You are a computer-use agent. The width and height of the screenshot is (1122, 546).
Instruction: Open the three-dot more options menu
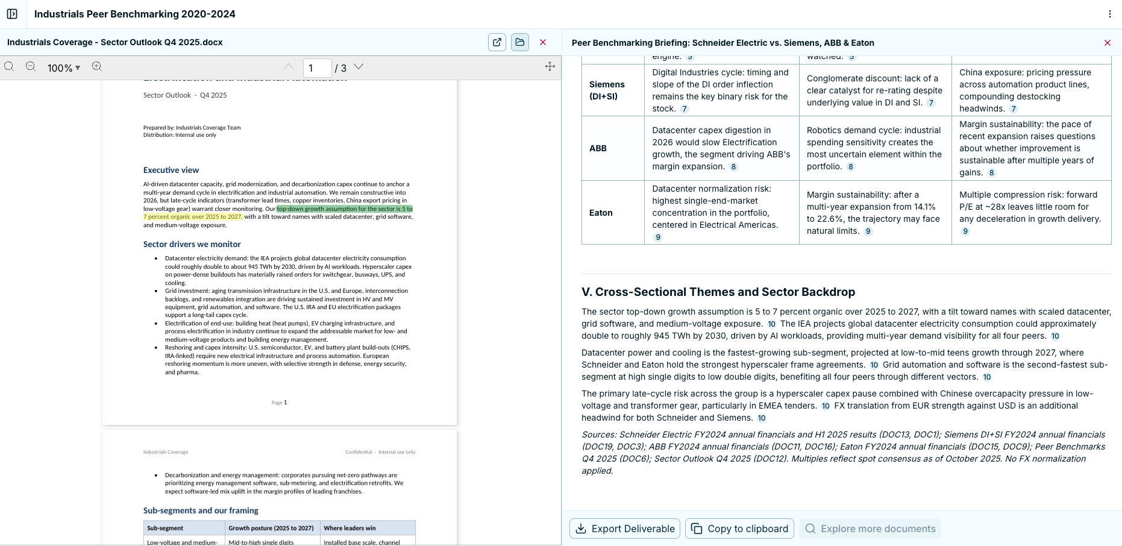tap(1110, 14)
